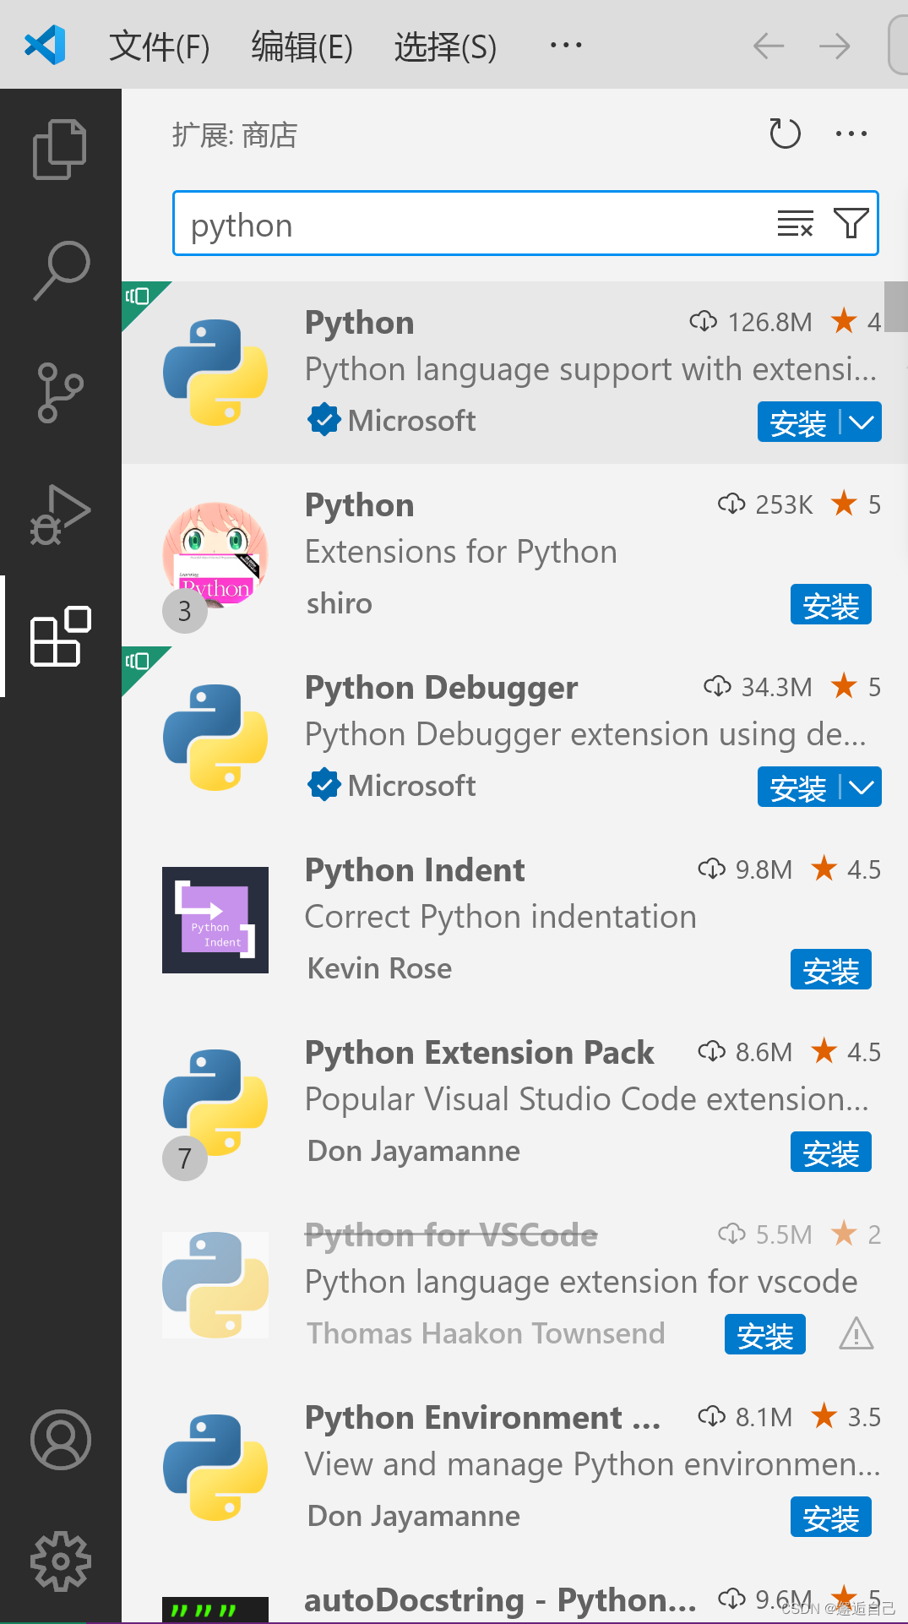Open the extension search filter

point(851,224)
